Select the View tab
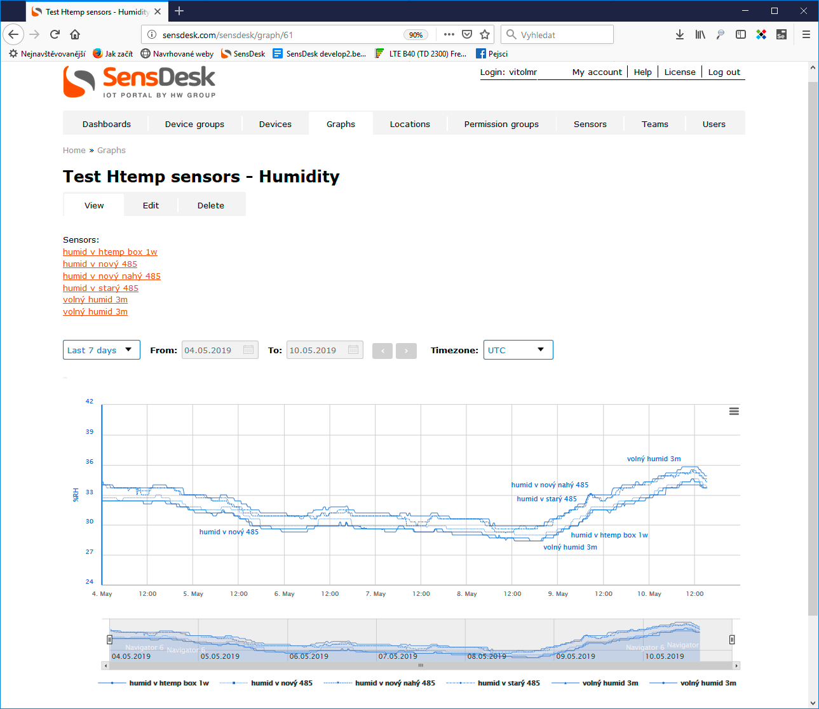This screenshot has width=819, height=709. coord(94,205)
